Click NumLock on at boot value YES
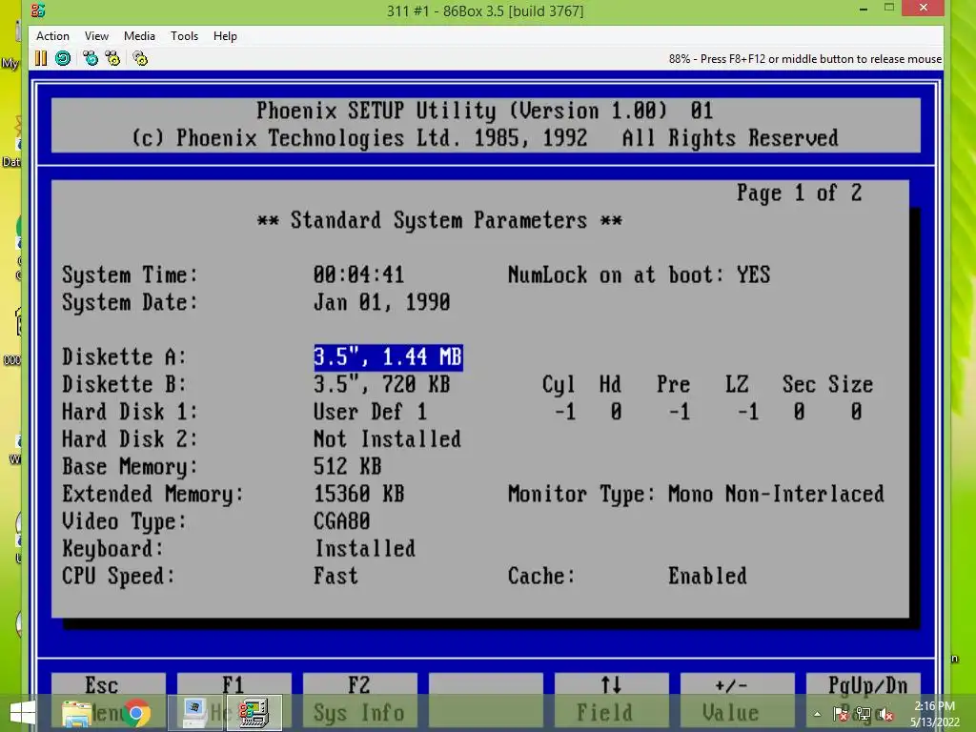Image resolution: width=976 pixels, height=732 pixels. [753, 275]
